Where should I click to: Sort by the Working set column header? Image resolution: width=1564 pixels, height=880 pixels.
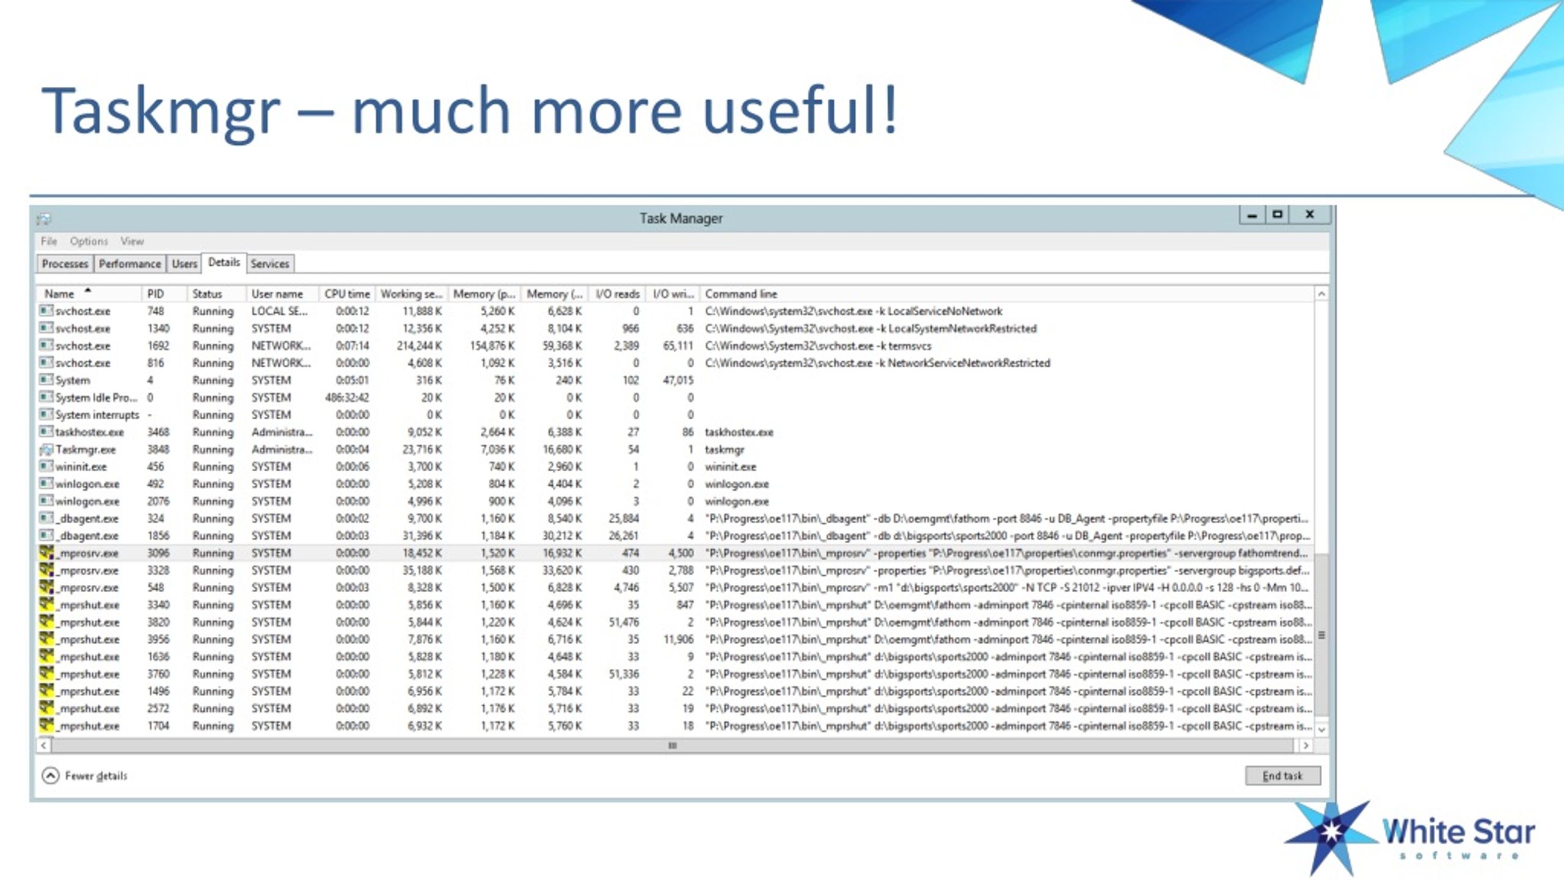click(x=412, y=294)
